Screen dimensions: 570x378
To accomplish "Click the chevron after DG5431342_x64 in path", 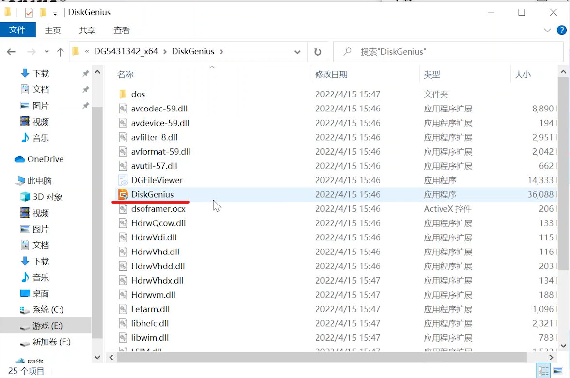I will pyautogui.click(x=165, y=51).
